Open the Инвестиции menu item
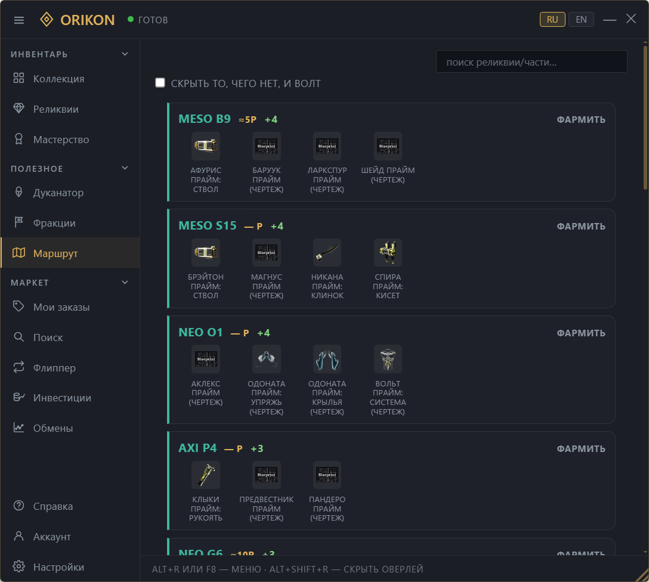 [70, 398]
